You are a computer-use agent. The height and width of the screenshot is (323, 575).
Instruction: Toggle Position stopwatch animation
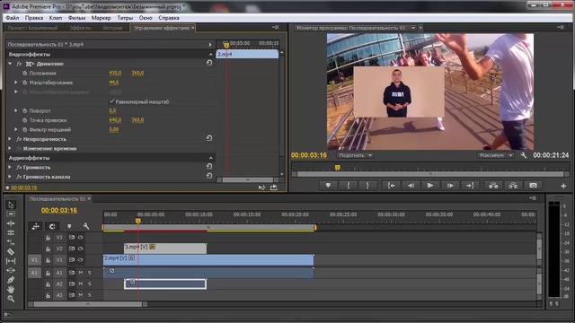[24, 73]
